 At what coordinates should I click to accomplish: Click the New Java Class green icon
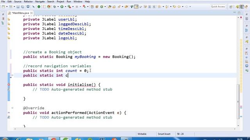pos(102,7)
